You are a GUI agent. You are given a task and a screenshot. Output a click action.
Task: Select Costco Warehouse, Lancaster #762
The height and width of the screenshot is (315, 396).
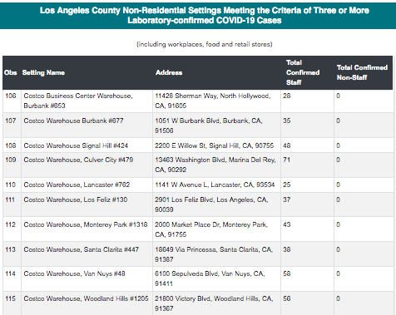coord(77,185)
